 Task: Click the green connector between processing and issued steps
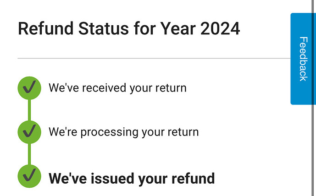[x=29, y=154]
